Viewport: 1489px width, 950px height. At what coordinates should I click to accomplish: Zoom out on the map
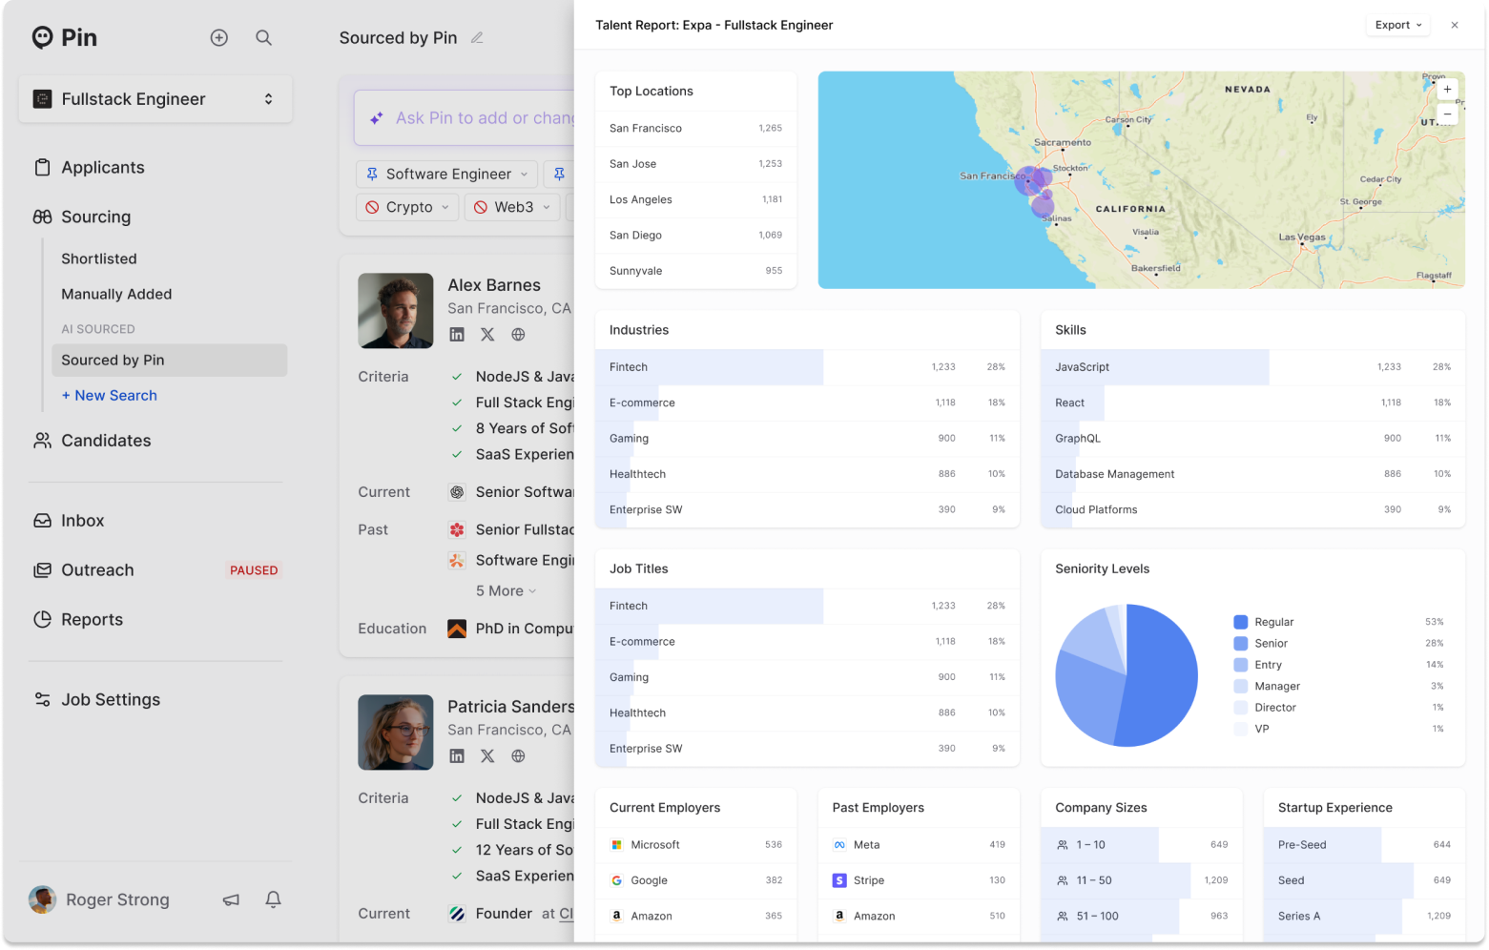tap(1447, 114)
